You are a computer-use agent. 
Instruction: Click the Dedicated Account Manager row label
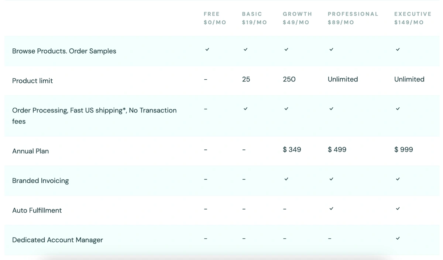(58, 240)
